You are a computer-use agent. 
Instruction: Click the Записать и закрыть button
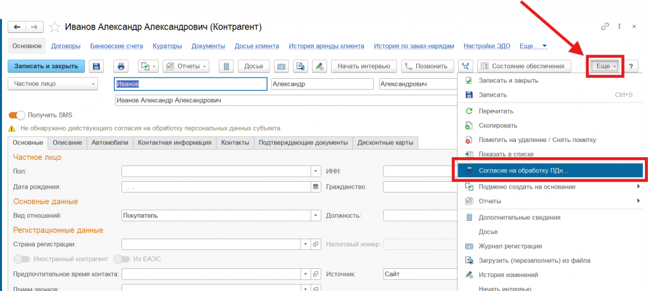click(46, 66)
